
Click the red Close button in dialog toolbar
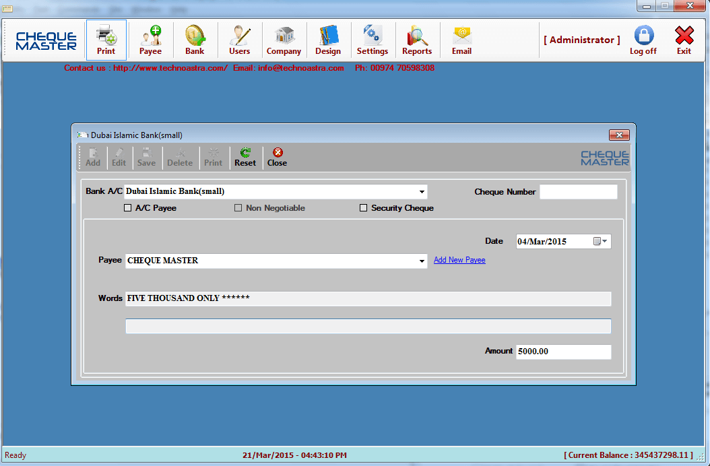pos(277,157)
